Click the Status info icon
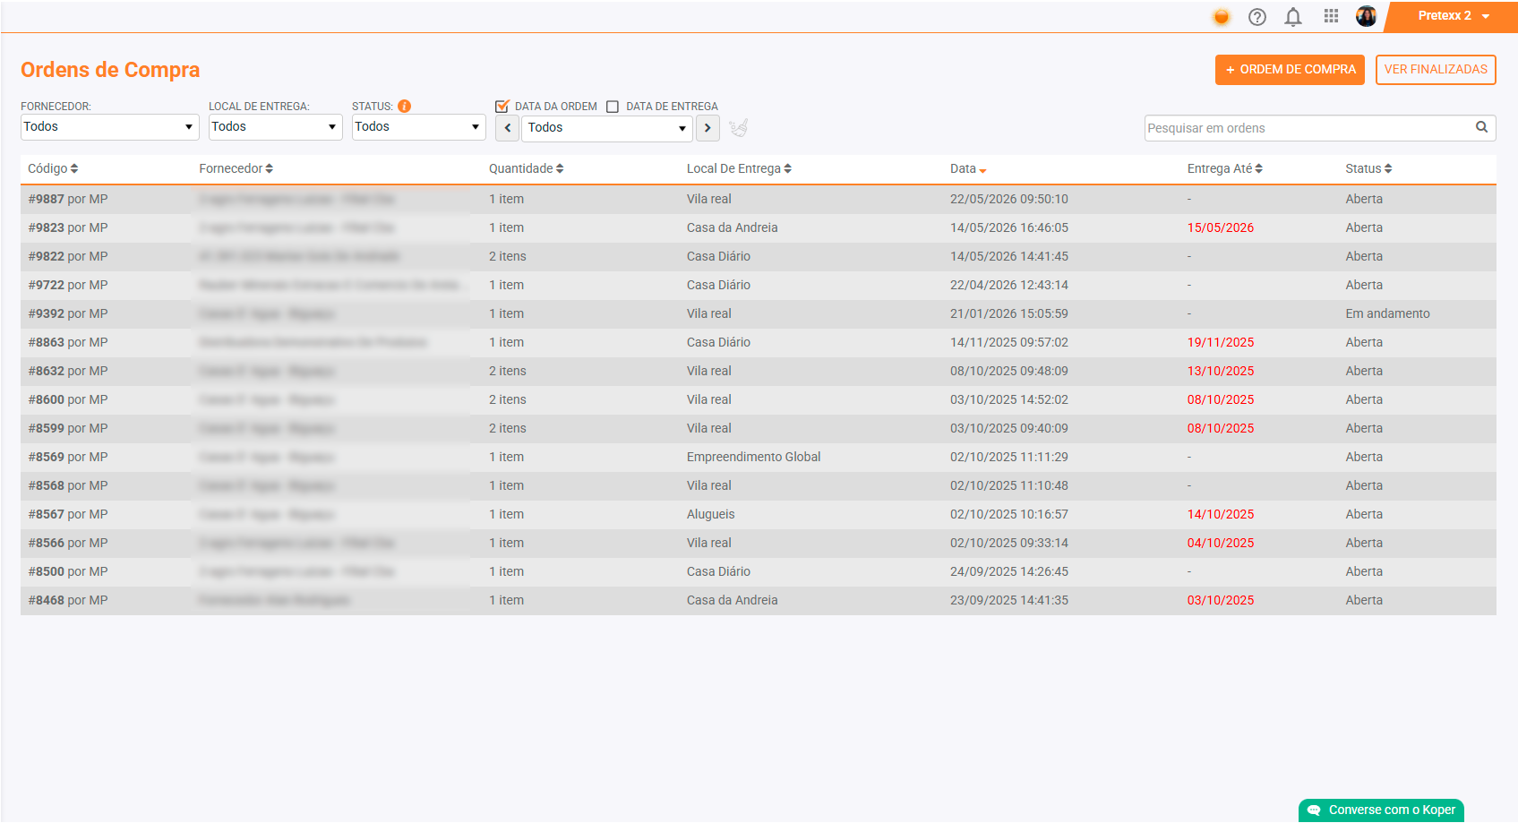This screenshot has width=1518, height=823. pos(405,106)
